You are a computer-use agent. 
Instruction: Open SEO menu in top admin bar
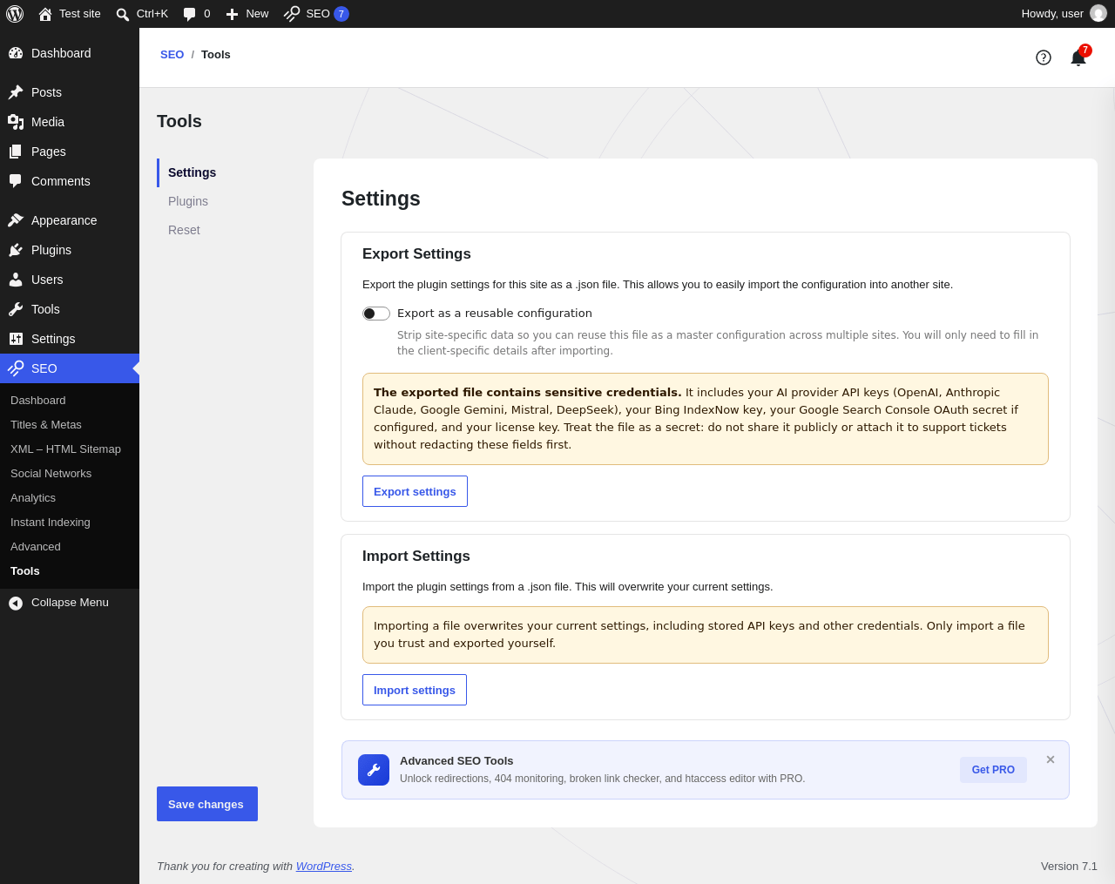coord(316,14)
